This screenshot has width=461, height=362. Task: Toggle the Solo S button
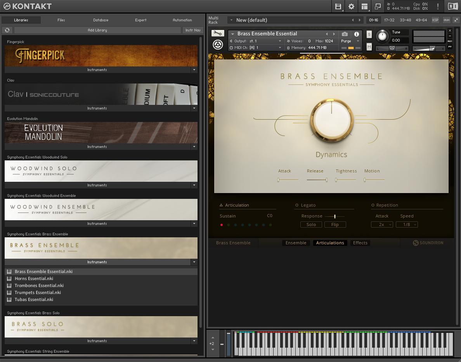coord(369,35)
